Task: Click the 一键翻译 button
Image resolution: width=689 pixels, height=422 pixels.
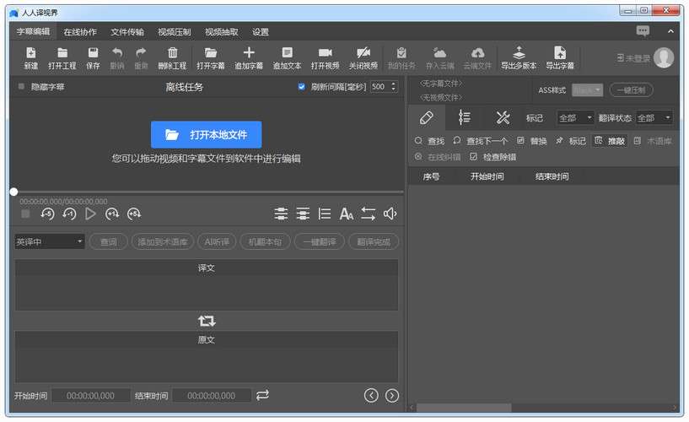Action: coord(319,242)
